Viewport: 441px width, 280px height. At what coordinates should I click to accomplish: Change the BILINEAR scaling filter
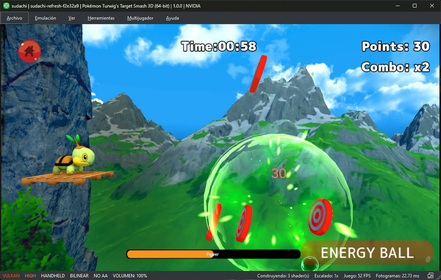(79, 276)
